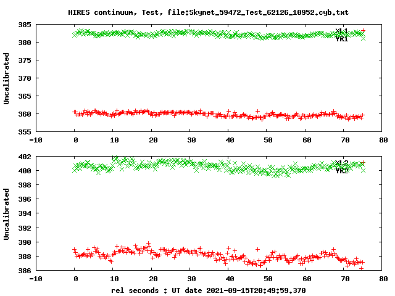Click the 80 tick label under the bottom plot
The image size is (395, 296).
coord(383,279)
